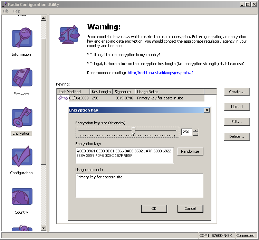The height and width of the screenshot is (240, 259).
Task: Open the Information section icon
Action: (x=22, y=38)
